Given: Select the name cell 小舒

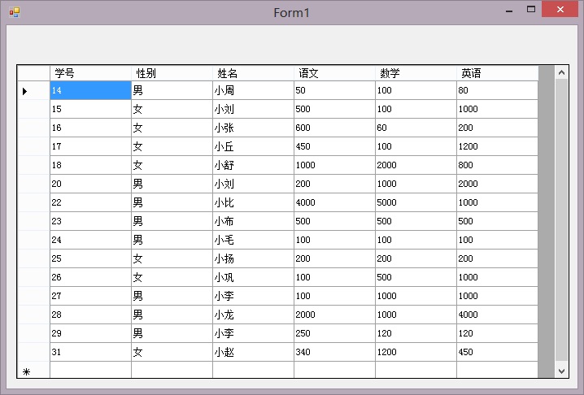Looking at the screenshot, I should tap(253, 165).
